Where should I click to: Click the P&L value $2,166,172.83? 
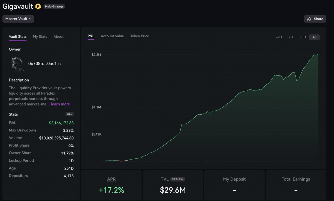[x=61, y=123]
